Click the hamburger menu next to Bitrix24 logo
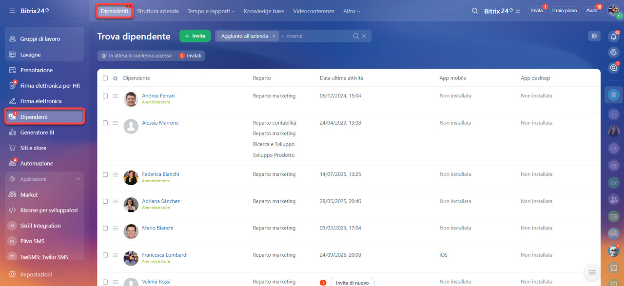 [x=12, y=11]
